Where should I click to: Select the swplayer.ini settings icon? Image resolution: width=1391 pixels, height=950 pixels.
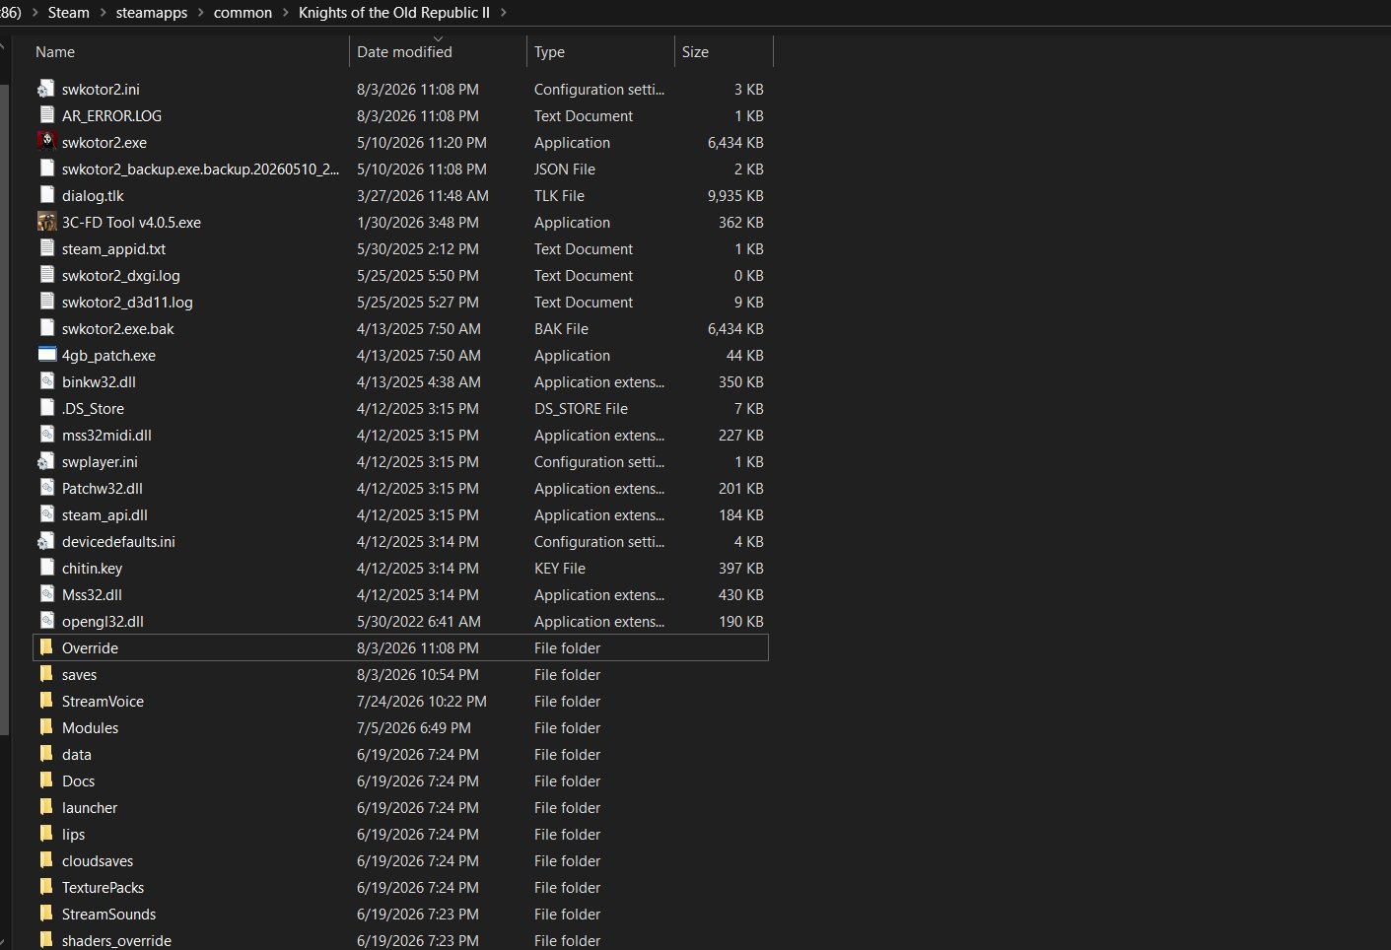click(46, 461)
